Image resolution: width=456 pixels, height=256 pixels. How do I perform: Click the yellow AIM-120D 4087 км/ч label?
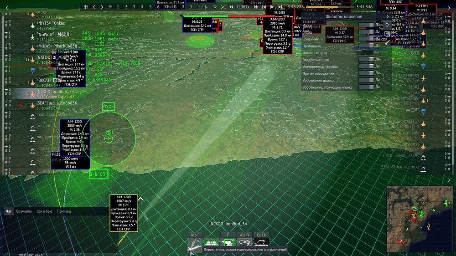coord(124,213)
